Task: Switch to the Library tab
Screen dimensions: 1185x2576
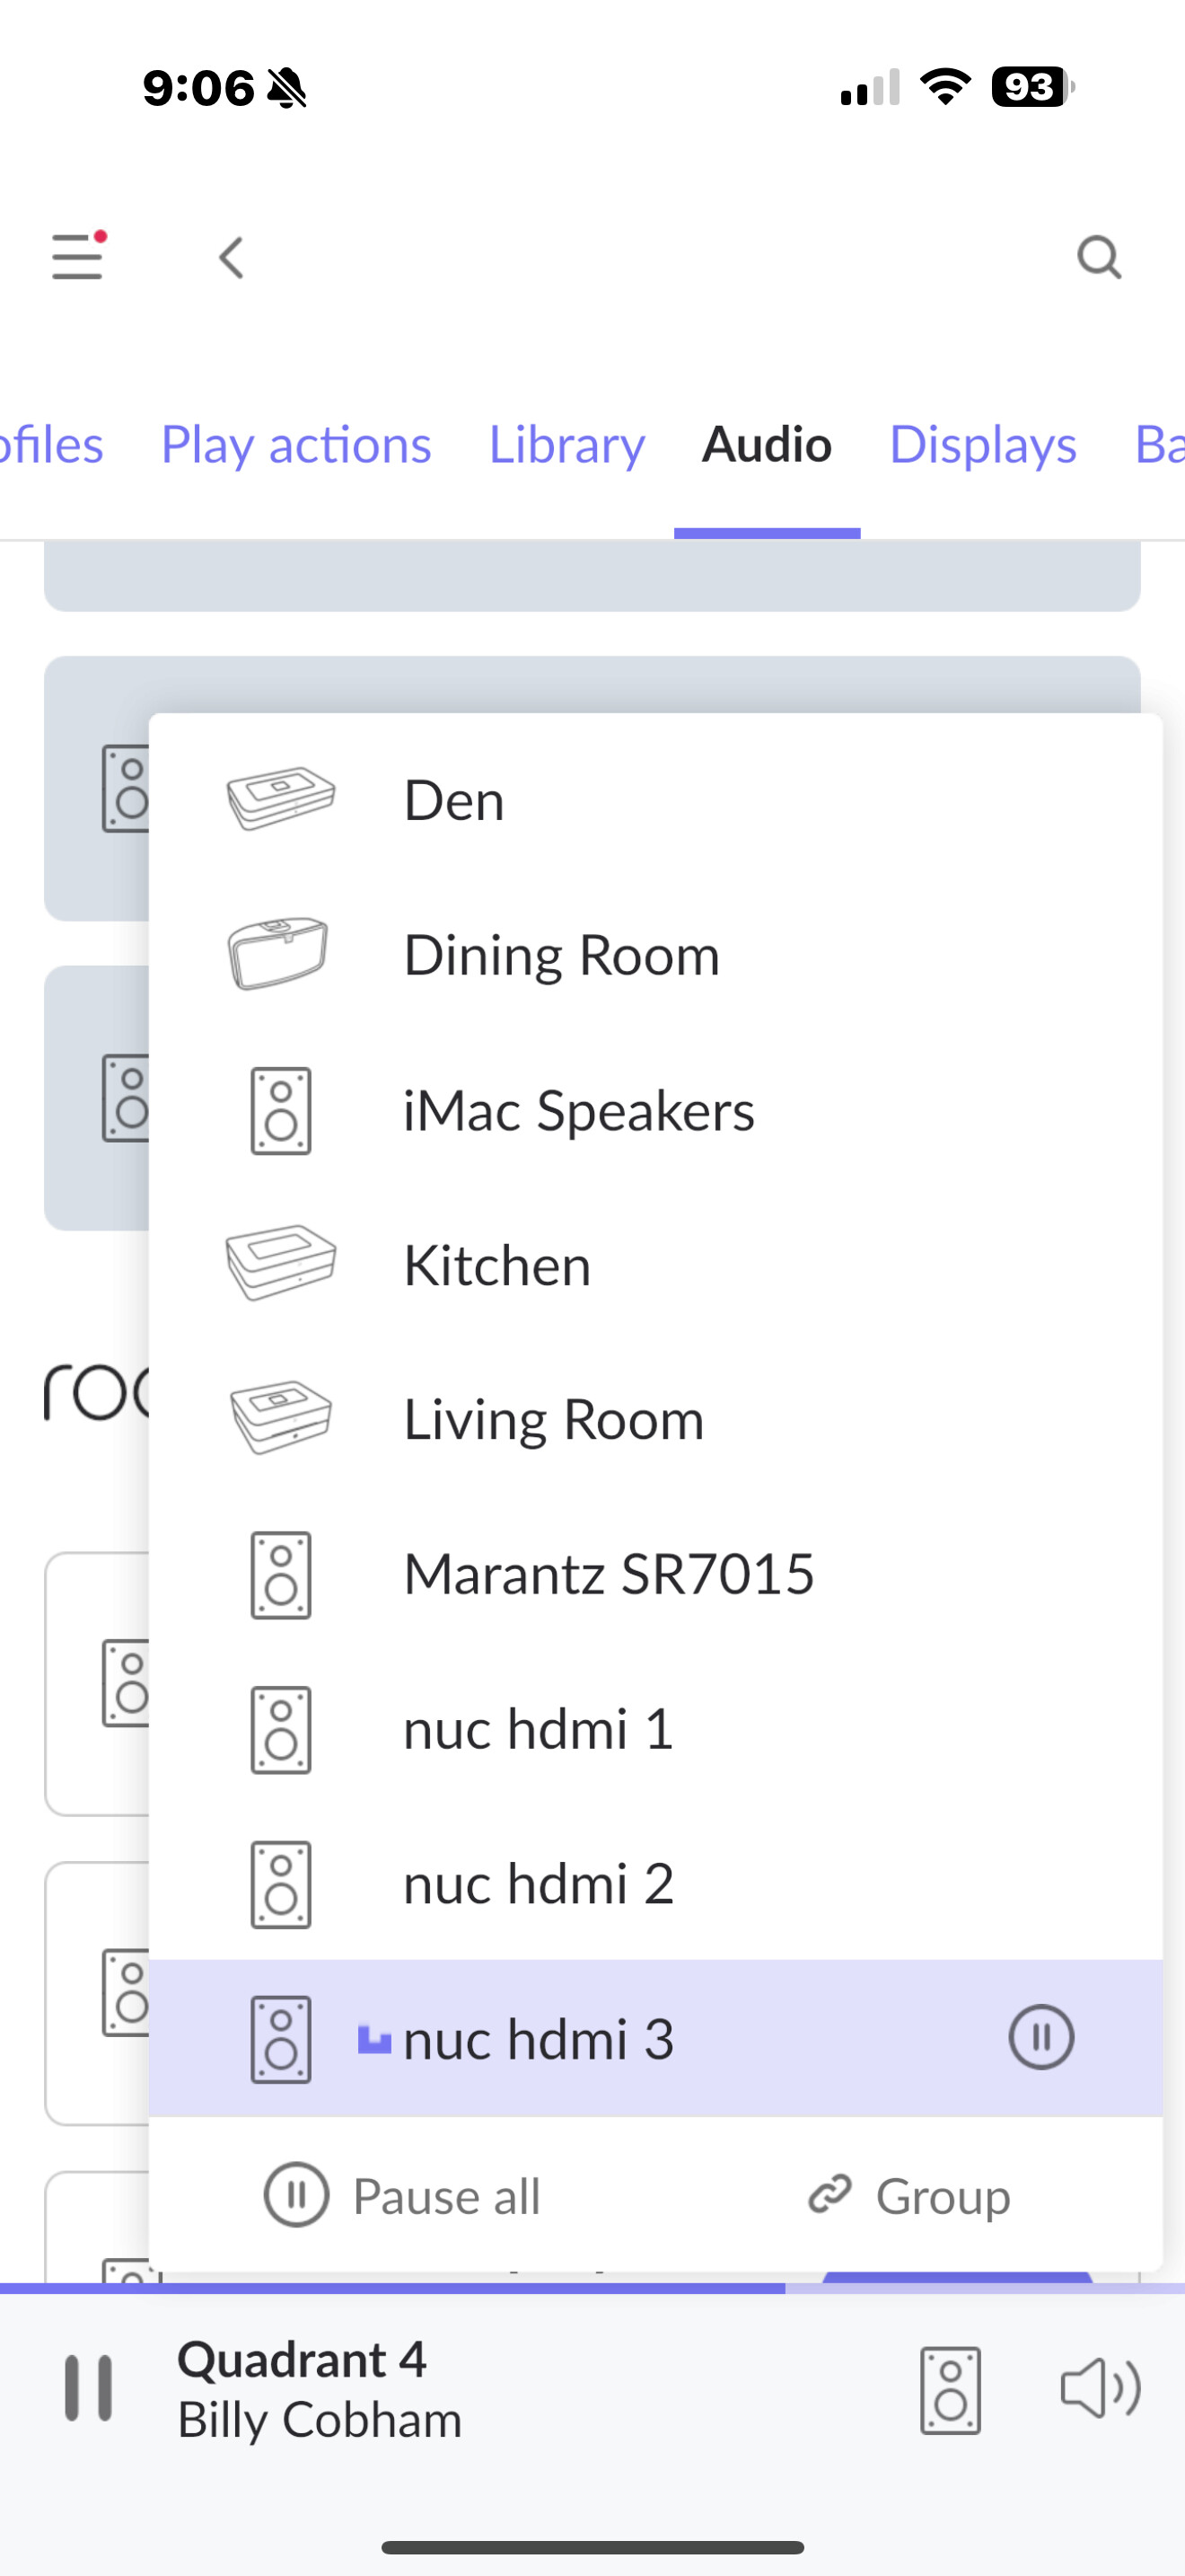Action: click(566, 445)
